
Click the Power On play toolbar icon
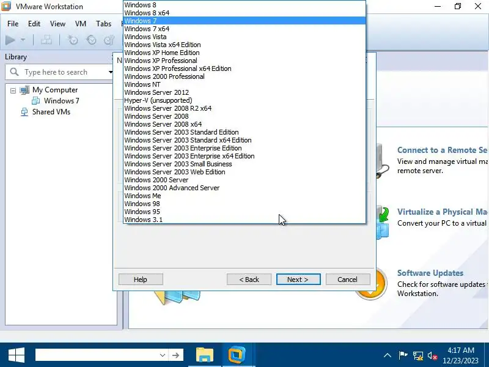pos(10,40)
